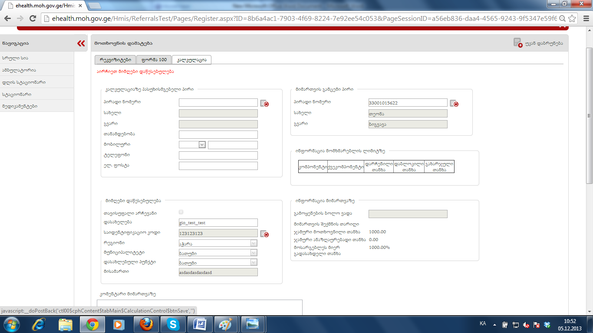Click lookup icon next to 33001015622 field
Image resolution: width=593 pixels, height=333 pixels.
coord(454,103)
